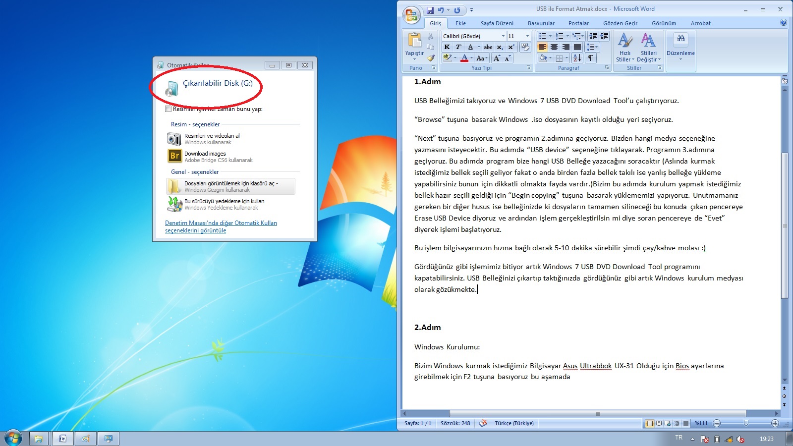Switch to Print Layout view in status bar
This screenshot has height=446, width=793.
(x=649, y=423)
